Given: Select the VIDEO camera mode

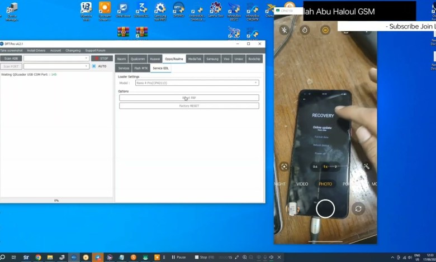Looking at the screenshot, I should point(302,184).
